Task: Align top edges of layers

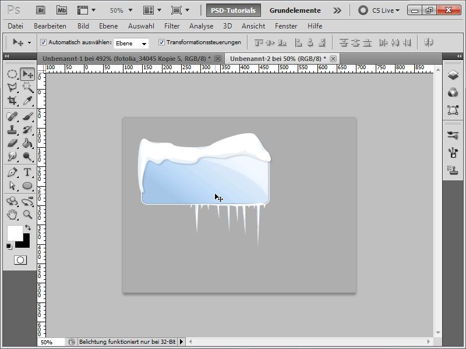Action: point(259,43)
